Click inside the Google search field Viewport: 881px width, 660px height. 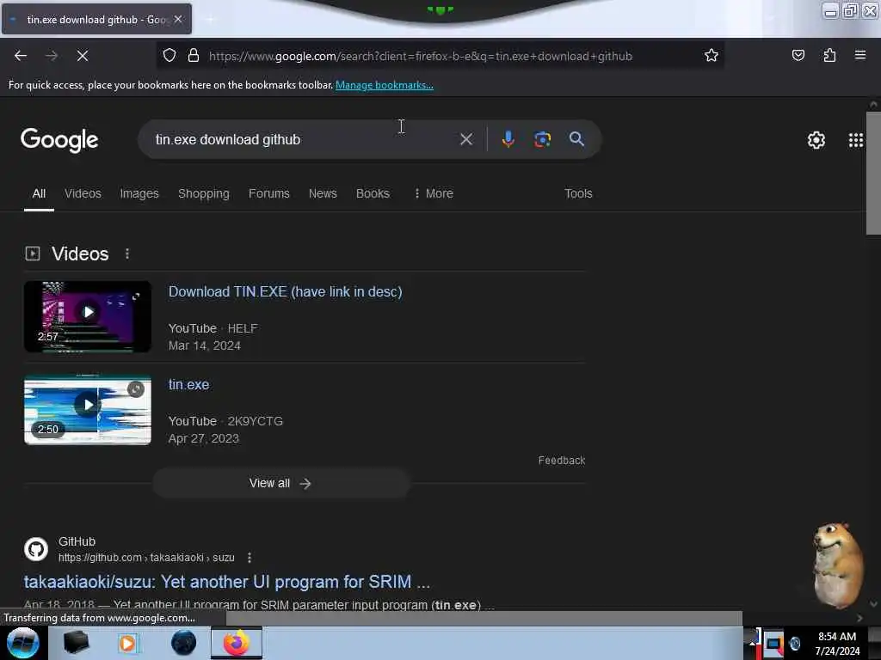[304, 139]
